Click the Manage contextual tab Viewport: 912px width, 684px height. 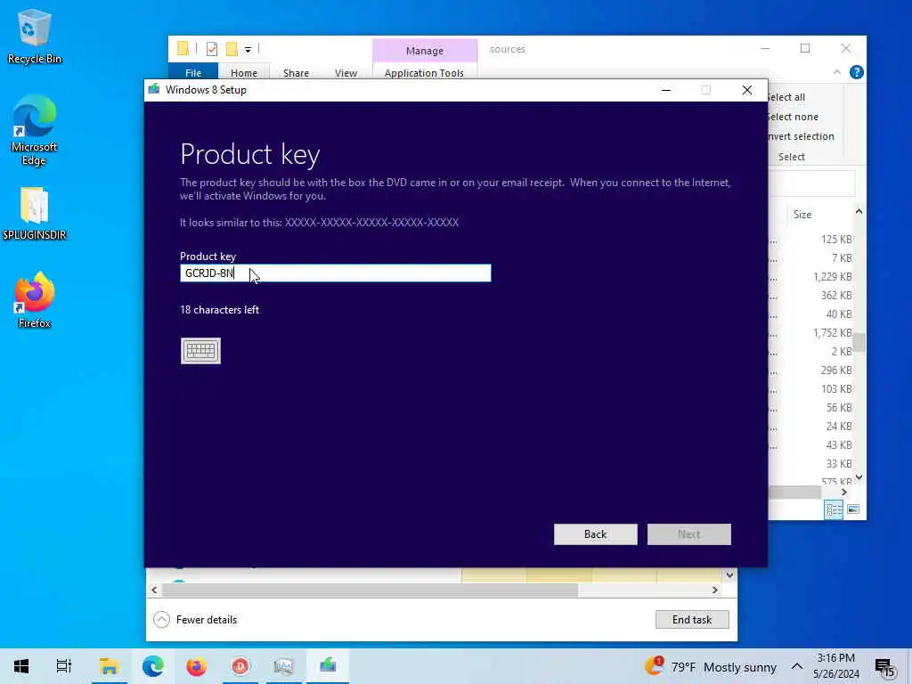(x=425, y=51)
